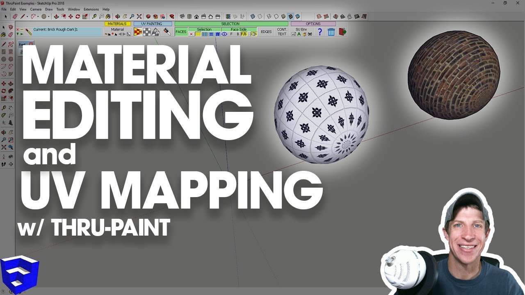This screenshot has height=295, width=525.
Task: Open the Line tool dropdown arrow
Action: (x=27, y=17)
